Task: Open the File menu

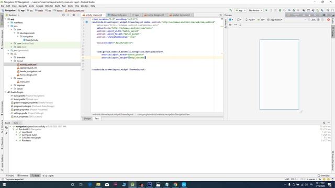Action: coord(3,6)
